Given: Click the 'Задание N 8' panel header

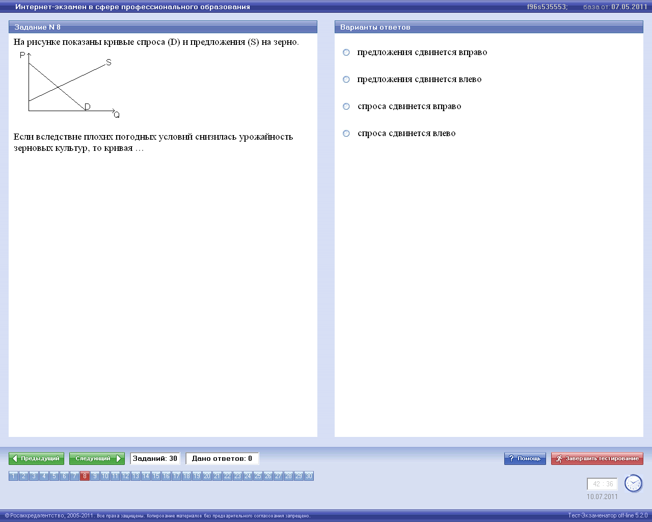Looking at the screenshot, I should [163, 27].
